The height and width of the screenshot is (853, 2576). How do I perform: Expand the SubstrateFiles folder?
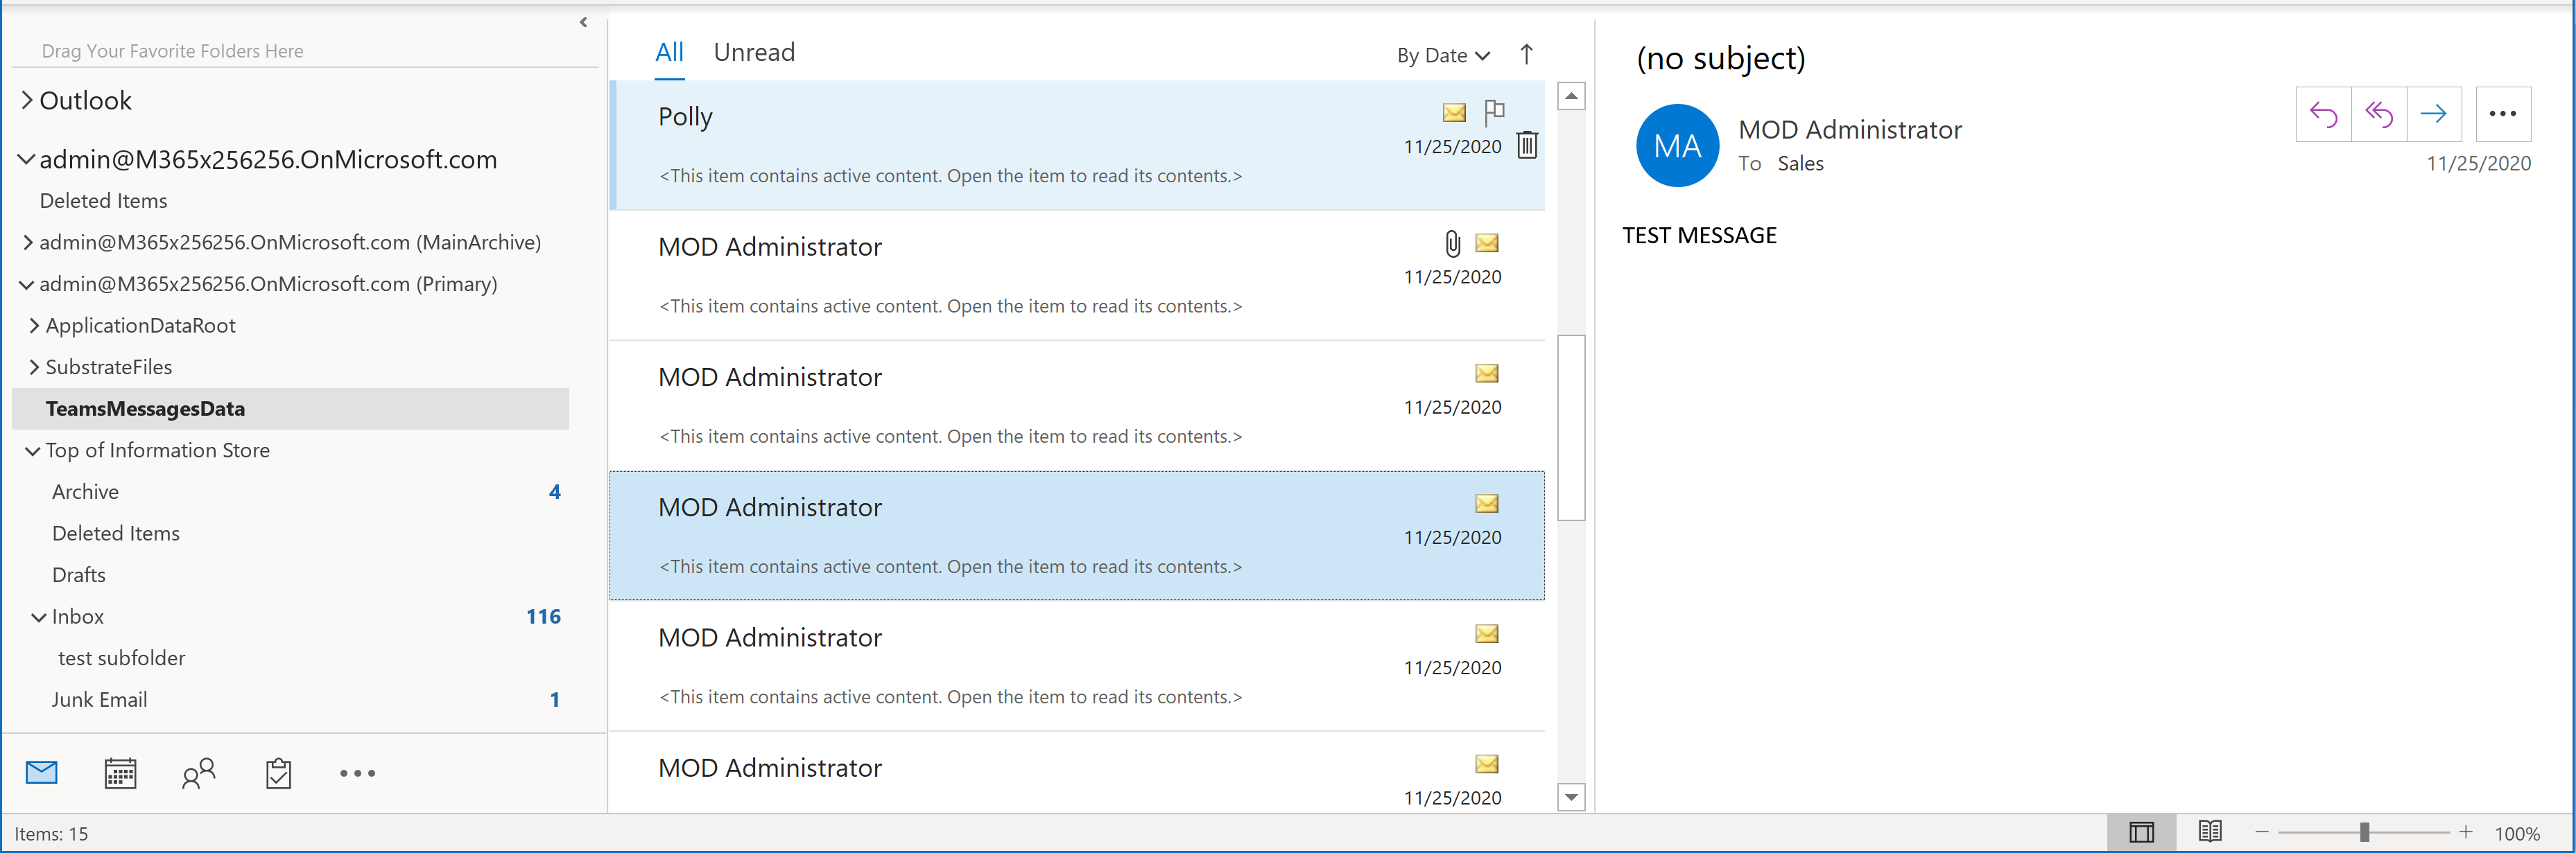34,367
